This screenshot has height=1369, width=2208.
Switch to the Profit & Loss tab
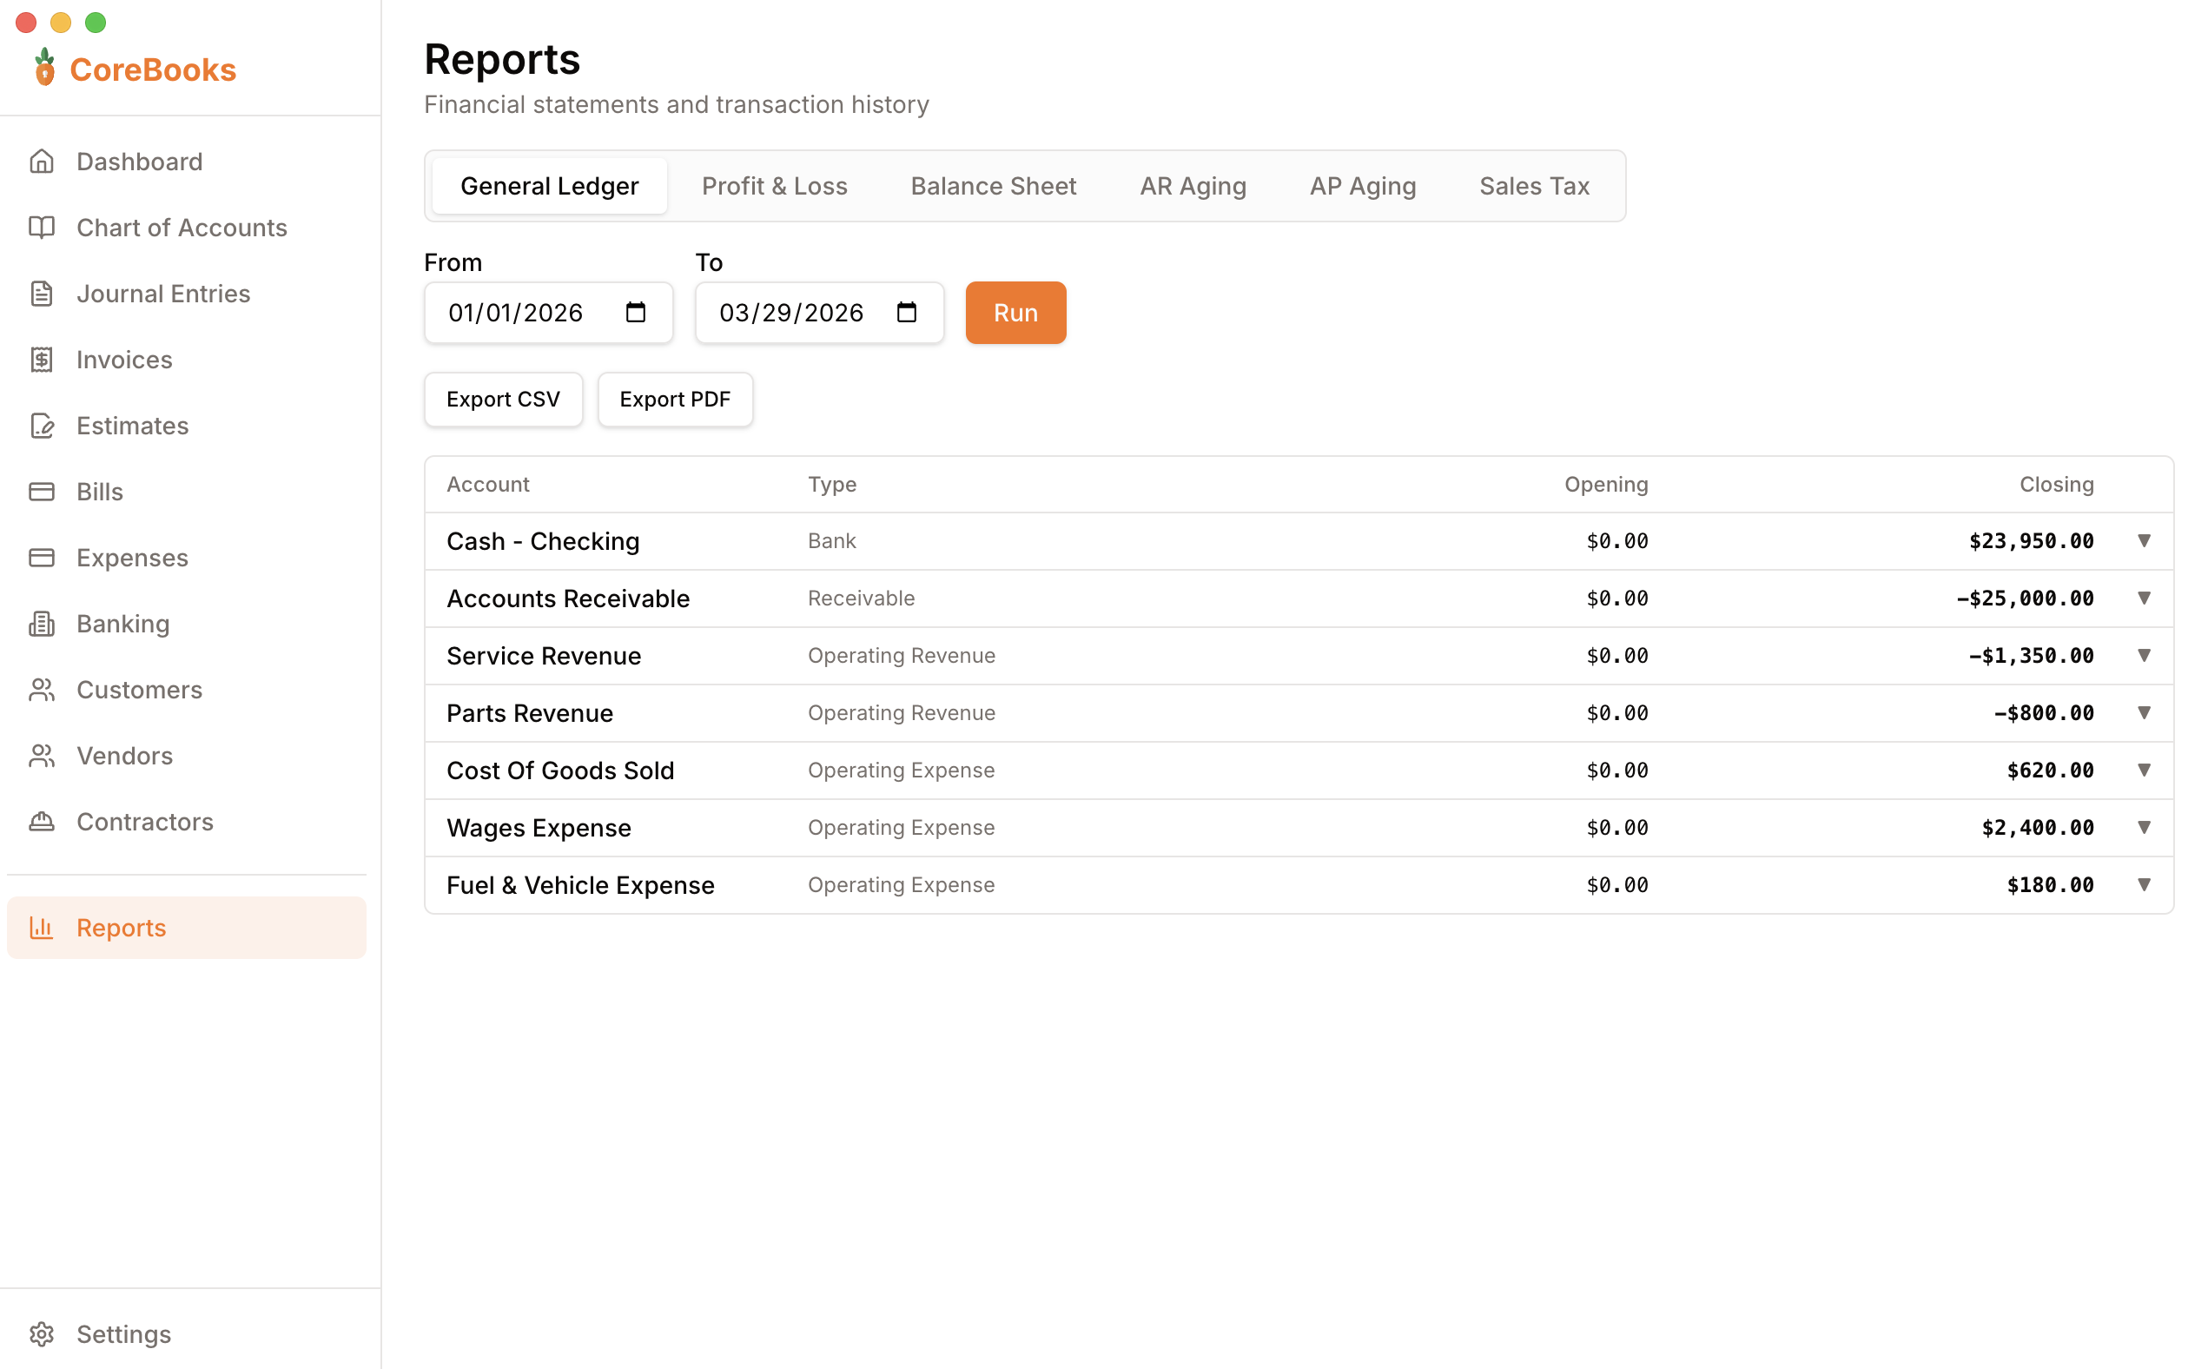[x=774, y=186]
